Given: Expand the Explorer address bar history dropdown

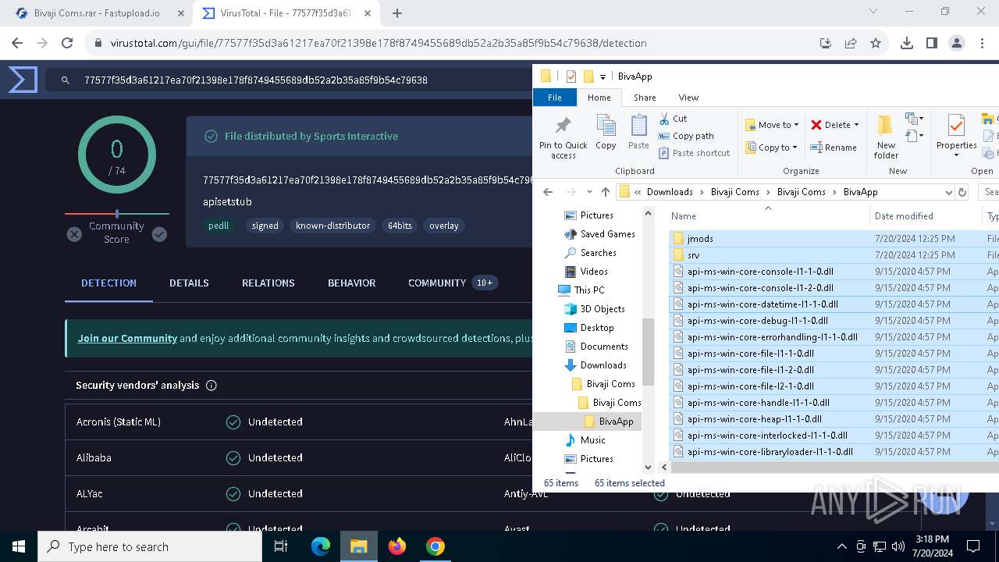Looking at the screenshot, I should click(x=948, y=192).
